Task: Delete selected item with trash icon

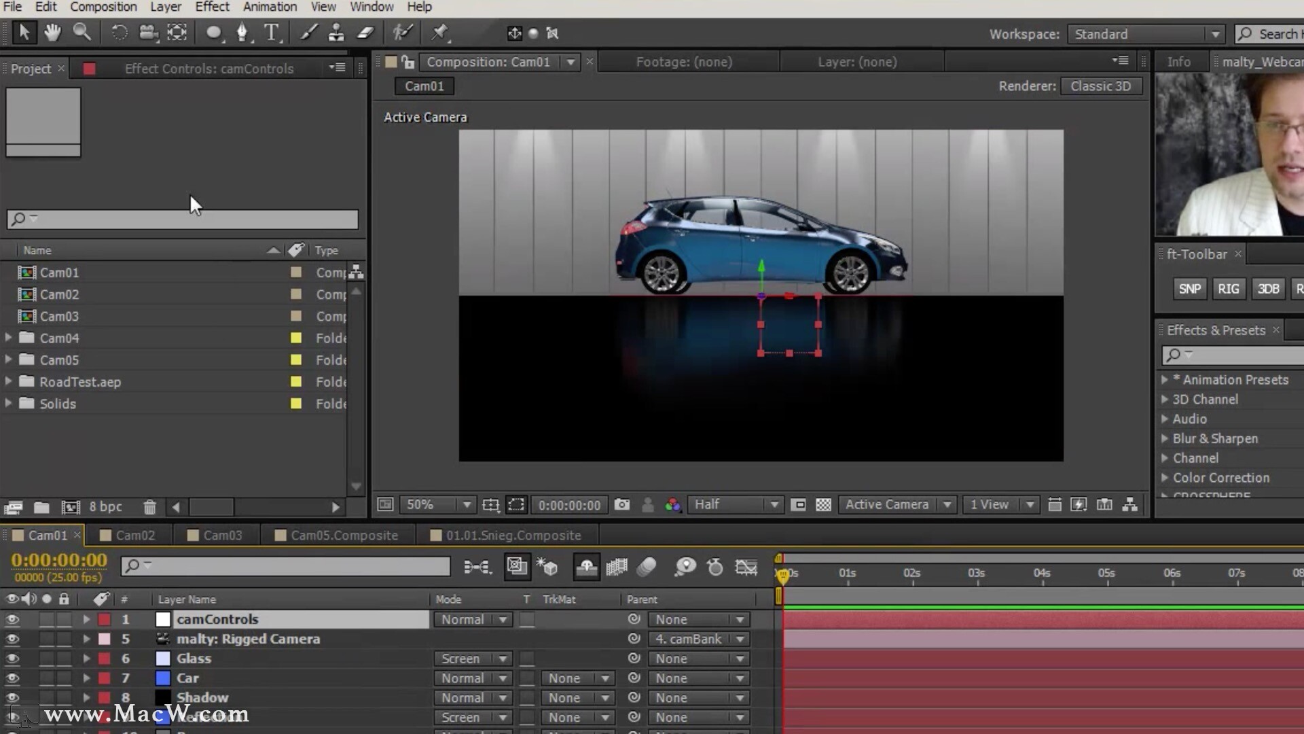Action: (149, 507)
